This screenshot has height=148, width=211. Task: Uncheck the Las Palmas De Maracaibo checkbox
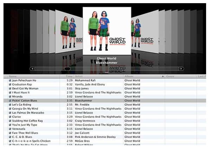click(x=10, y=113)
